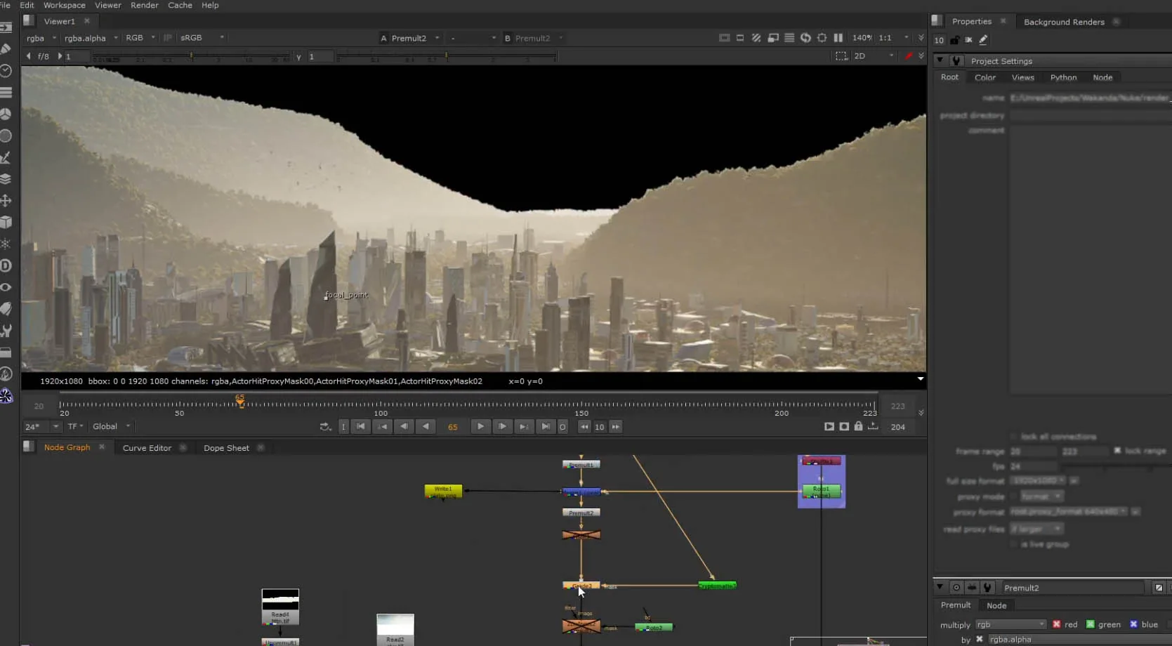Open the Workspace menu
This screenshot has width=1172, height=646.
pyautogui.click(x=65, y=5)
